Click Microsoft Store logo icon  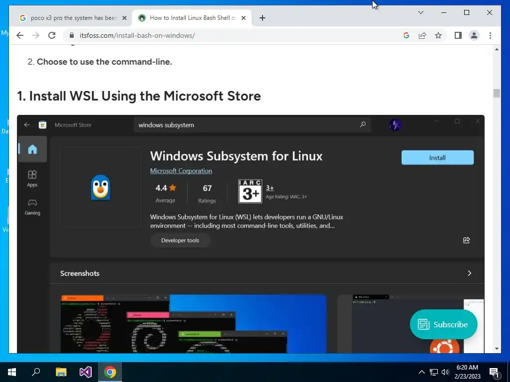43,125
